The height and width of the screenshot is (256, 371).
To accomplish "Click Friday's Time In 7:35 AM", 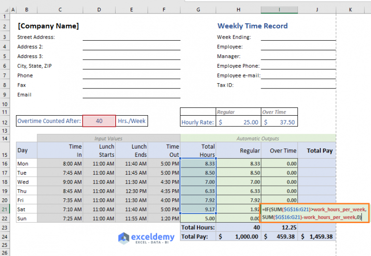I will [x=60, y=200].
